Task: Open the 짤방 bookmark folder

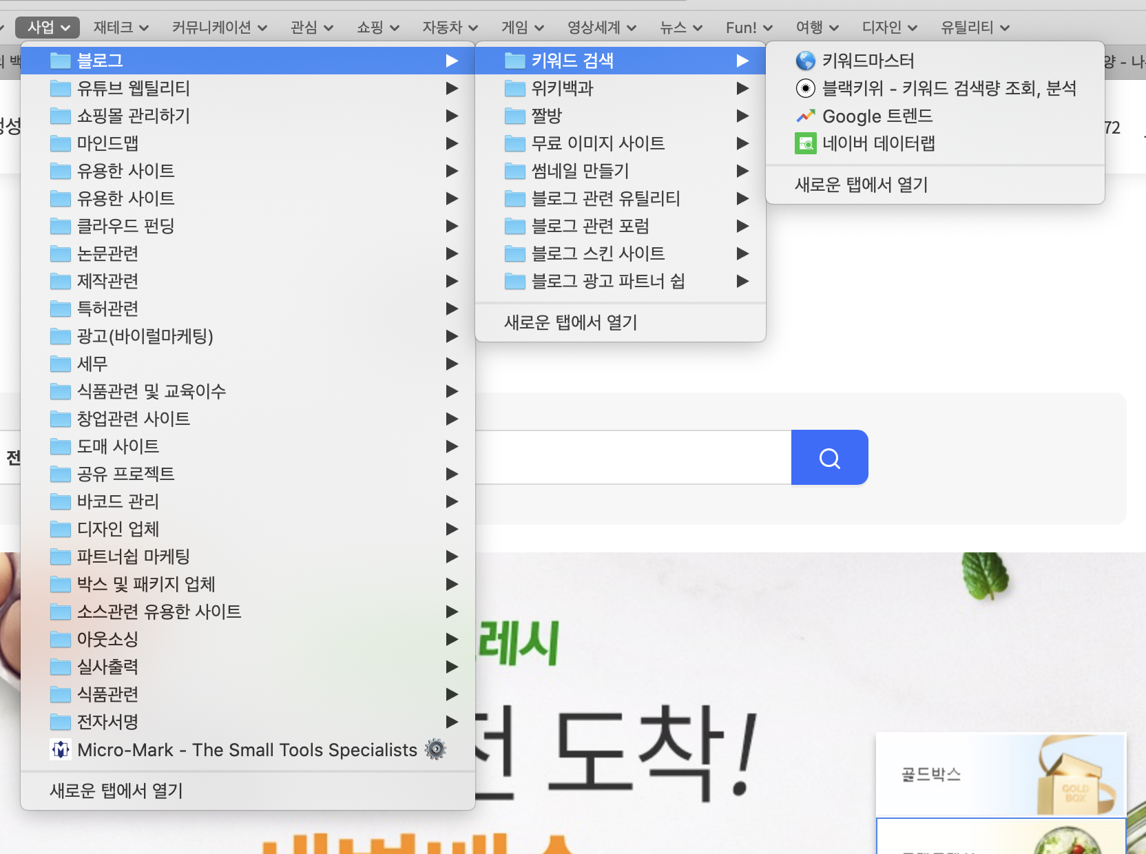Action: point(621,116)
